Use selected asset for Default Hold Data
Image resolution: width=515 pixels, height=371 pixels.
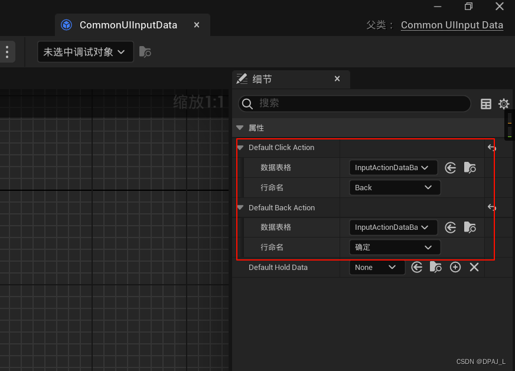point(416,267)
